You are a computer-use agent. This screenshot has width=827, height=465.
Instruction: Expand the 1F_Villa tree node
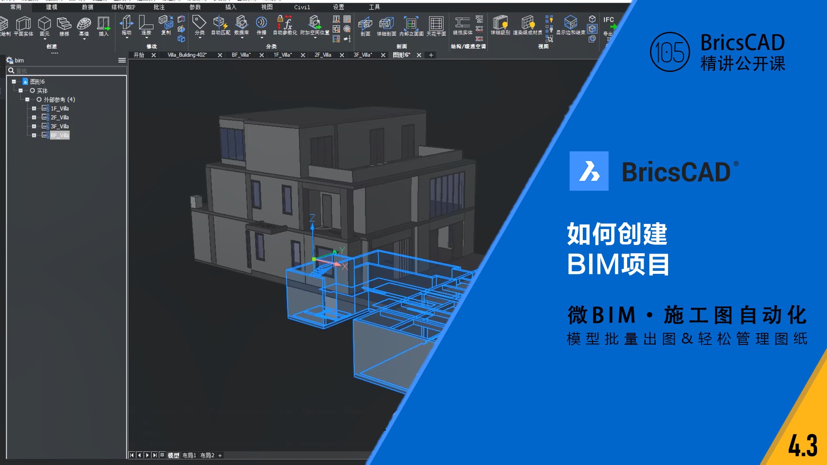tap(34, 108)
